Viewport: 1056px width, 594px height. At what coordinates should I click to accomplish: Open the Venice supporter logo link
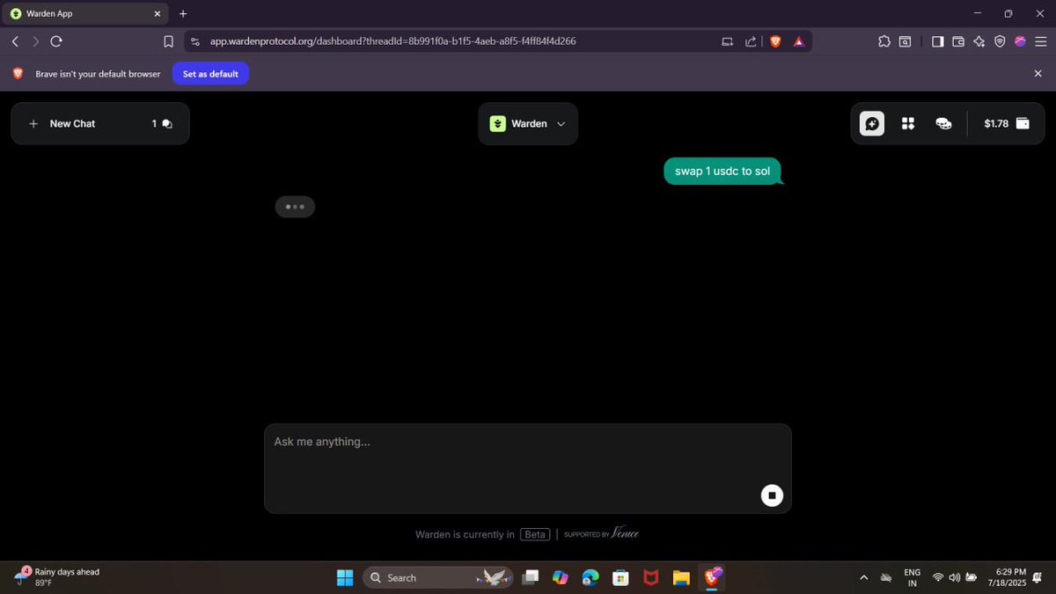[x=625, y=533]
